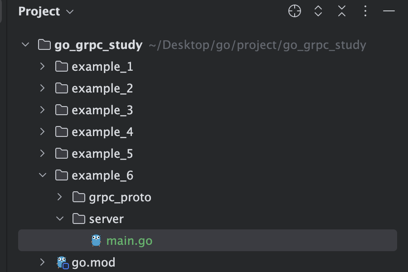The height and width of the screenshot is (272, 408).
Task: Click the folder icon next to go_grpc_study
Action: point(43,44)
